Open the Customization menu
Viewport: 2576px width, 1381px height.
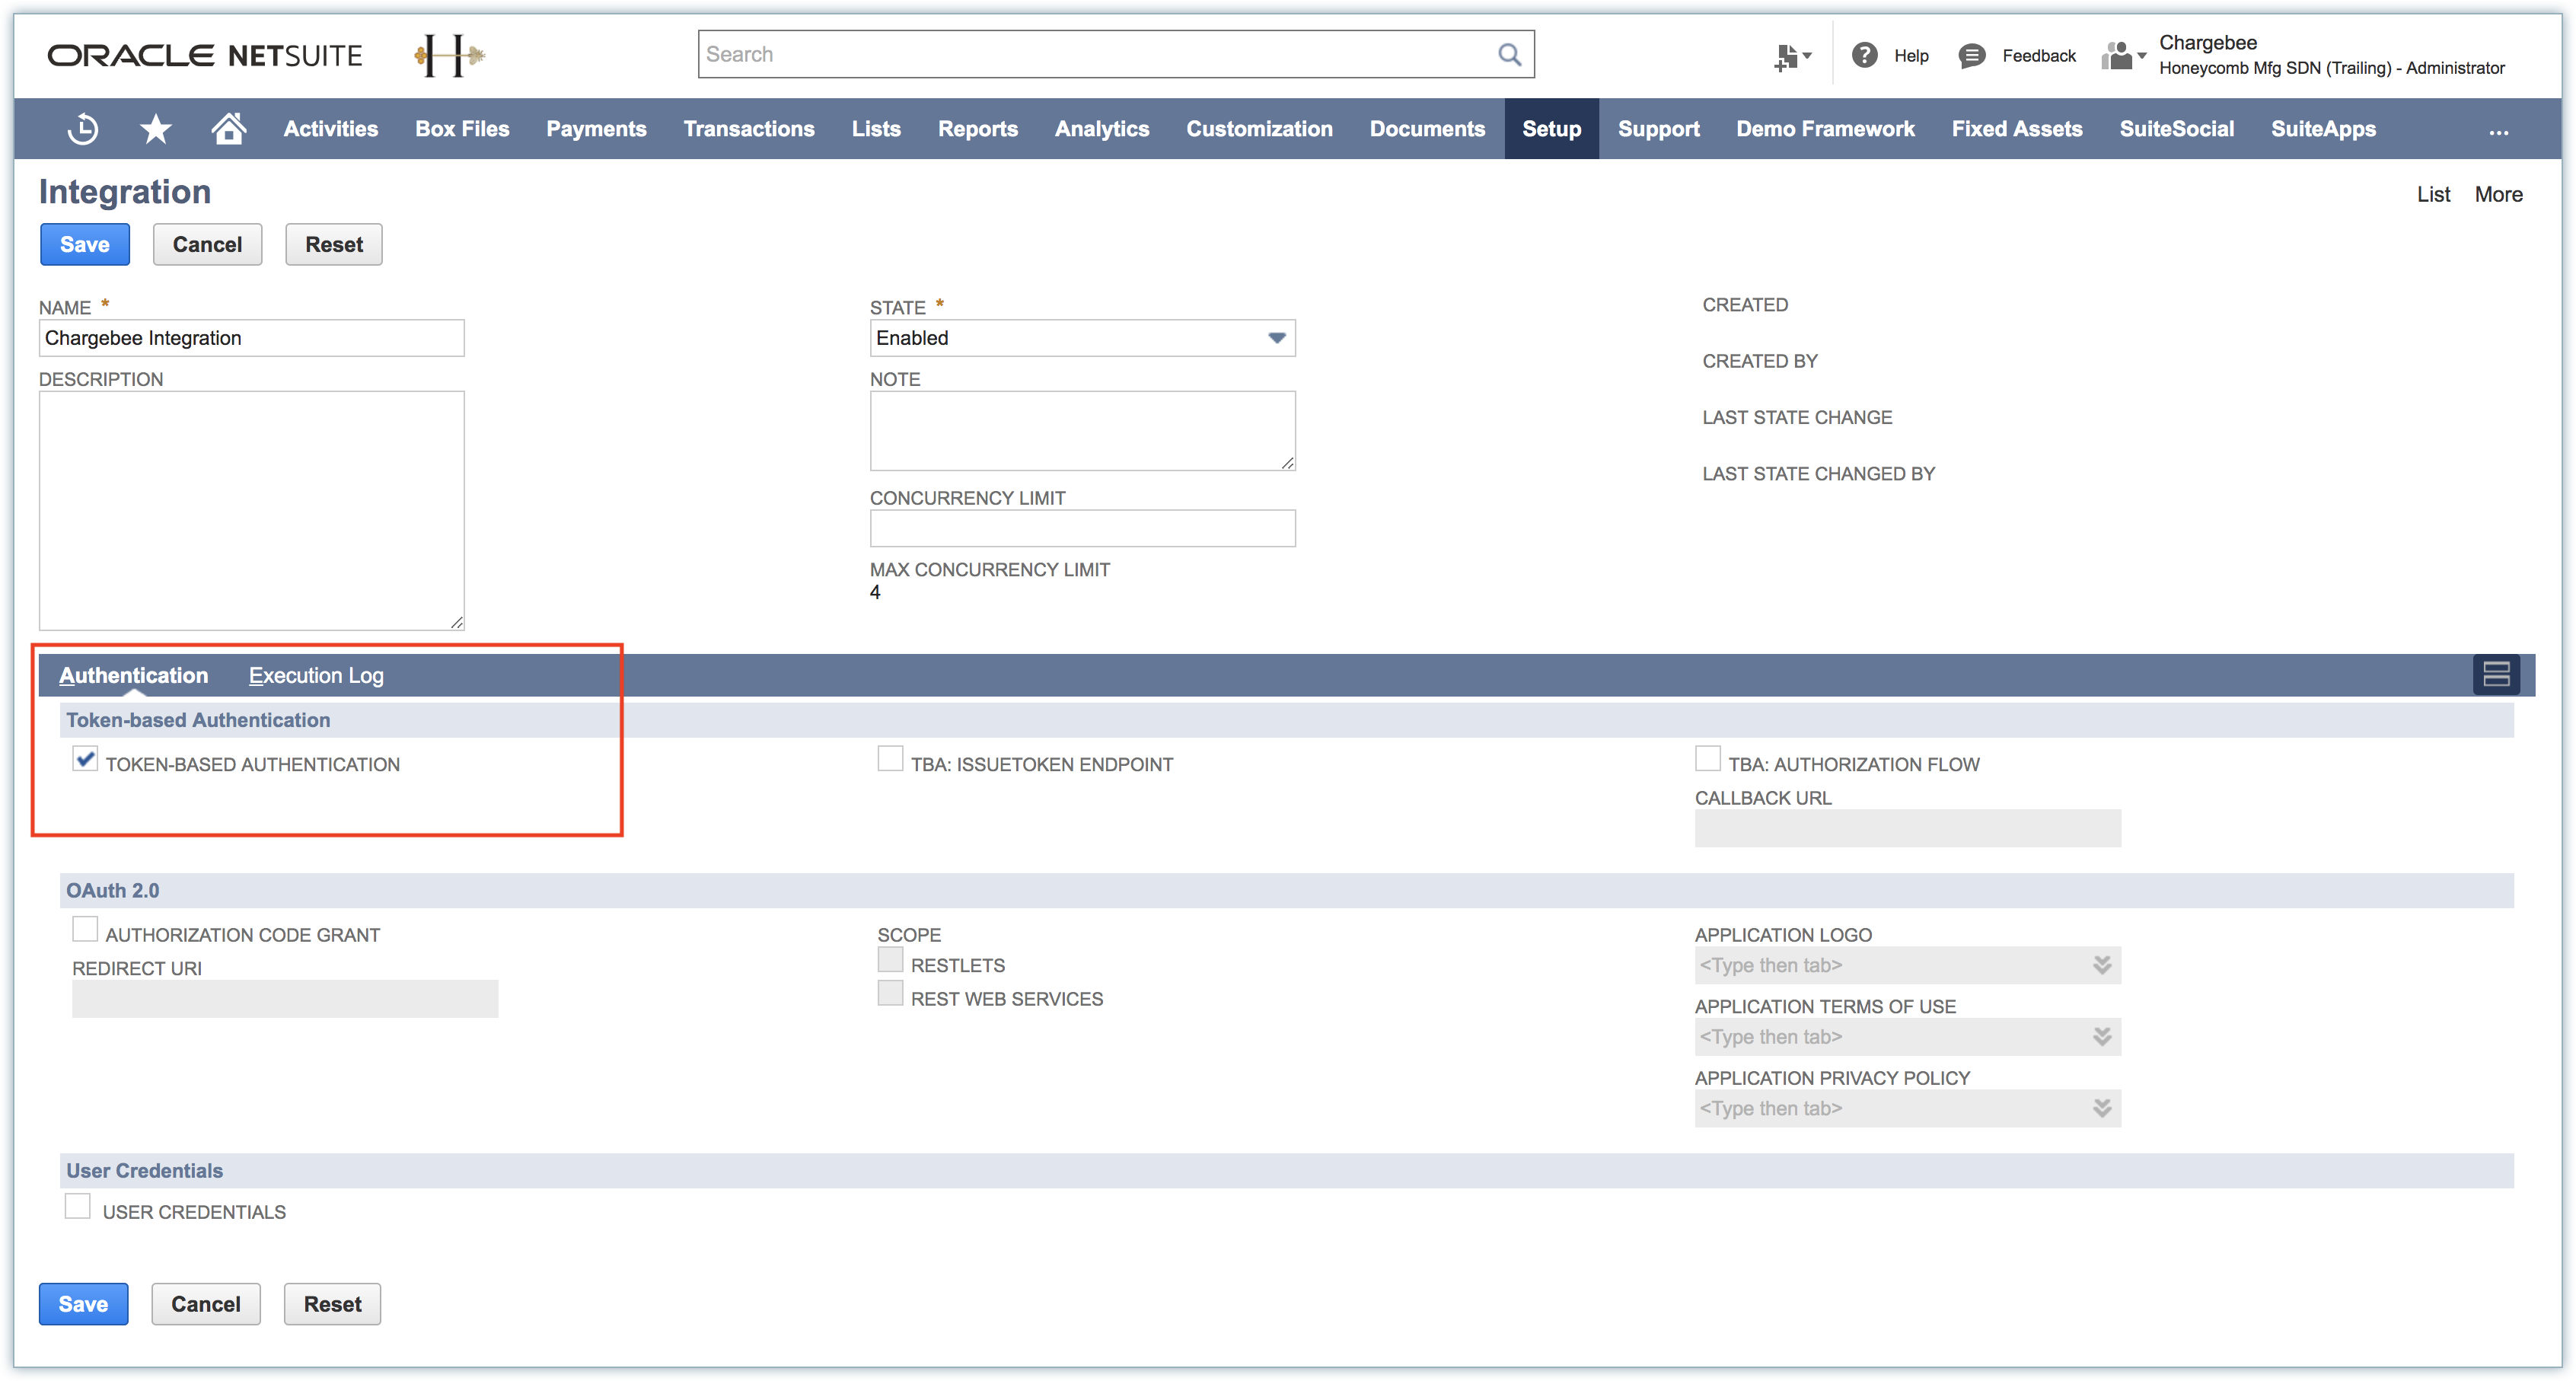click(x=1259, y=129)
